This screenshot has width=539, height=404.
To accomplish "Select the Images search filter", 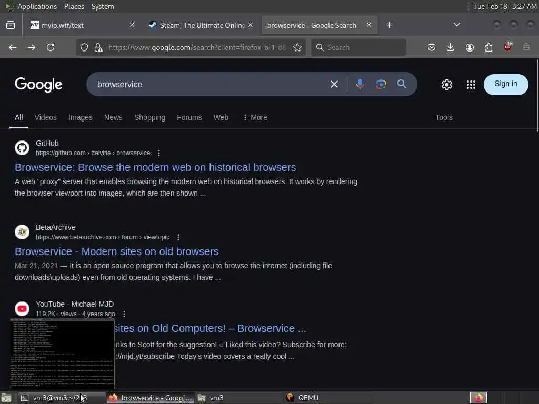I will (81, 117).
